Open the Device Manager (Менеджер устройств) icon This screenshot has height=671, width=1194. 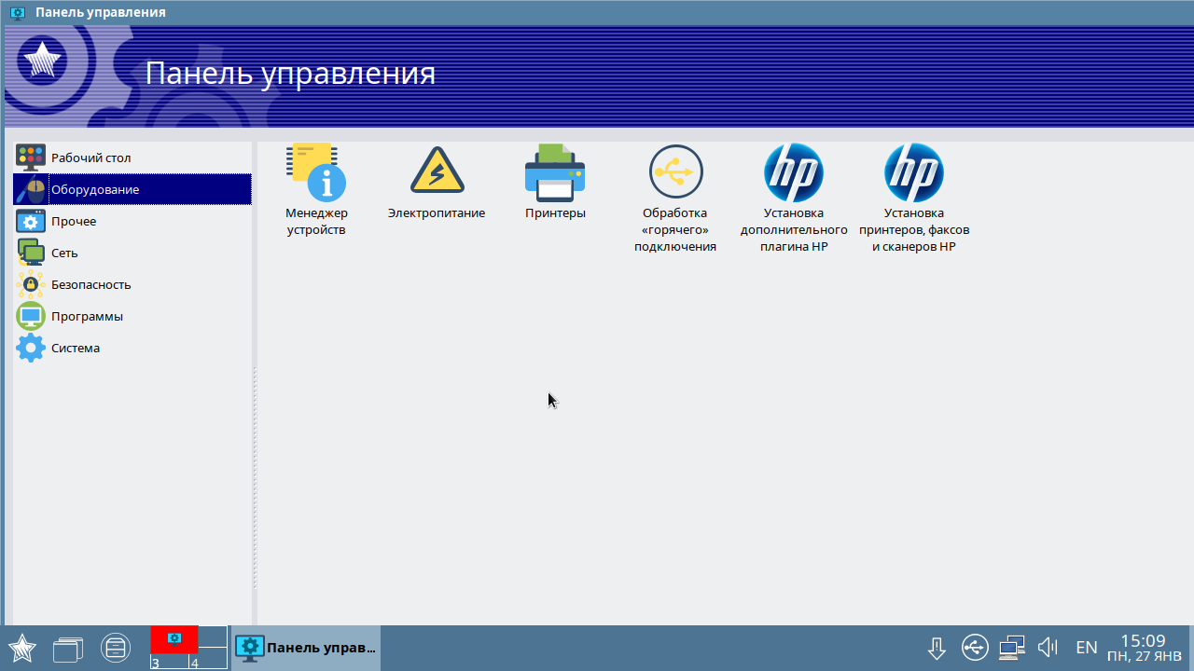pos(316,173)
